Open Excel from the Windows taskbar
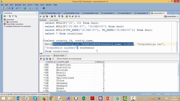 click(x=84, y=98)
